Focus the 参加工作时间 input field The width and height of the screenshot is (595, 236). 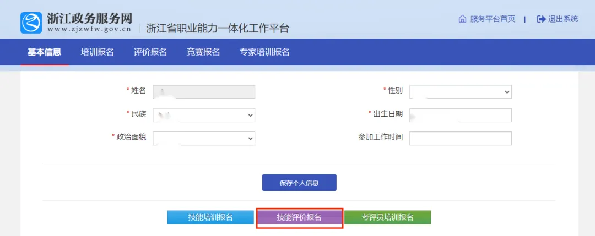point(461,138)
